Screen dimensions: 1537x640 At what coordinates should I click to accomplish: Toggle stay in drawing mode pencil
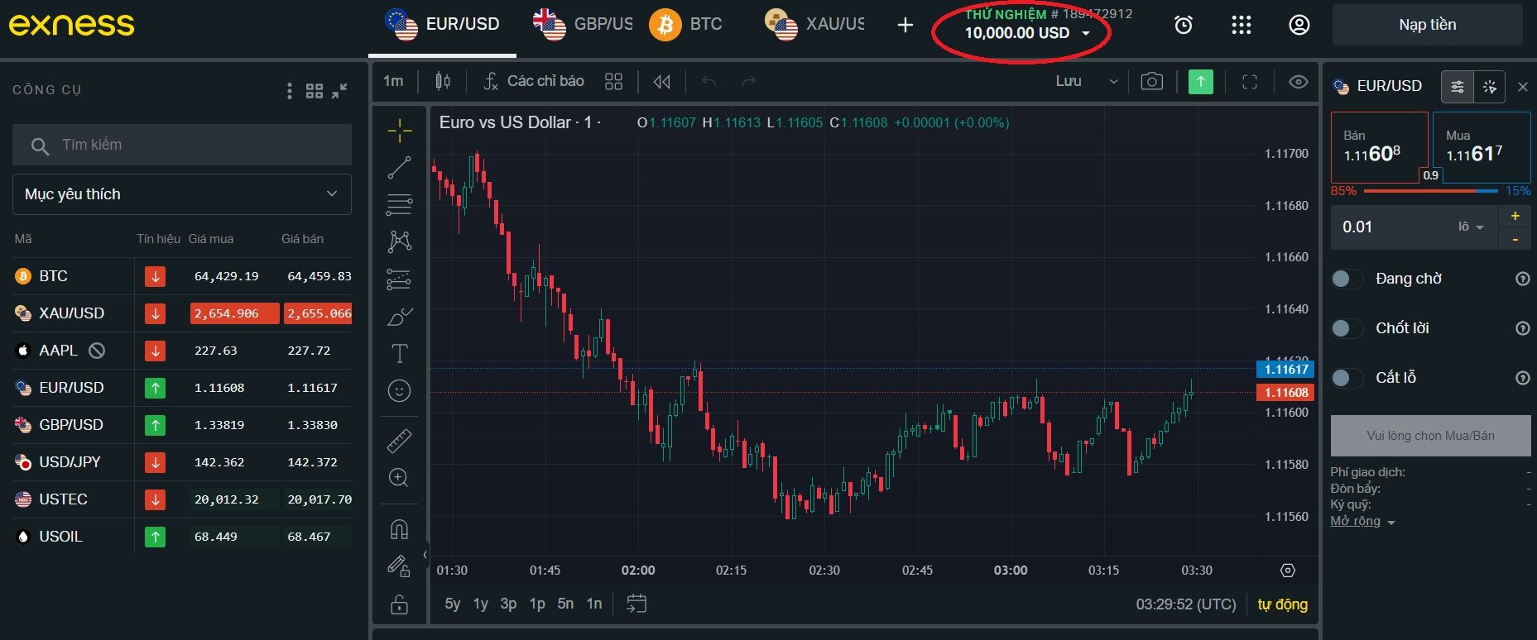[x=399, y=566]
